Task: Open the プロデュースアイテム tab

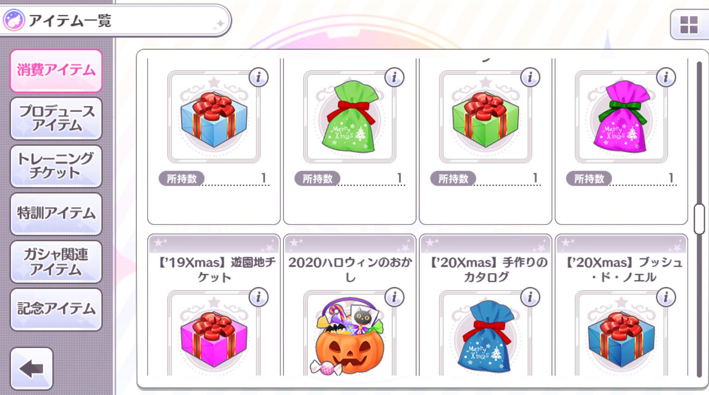Action: (x=56, y=118)
